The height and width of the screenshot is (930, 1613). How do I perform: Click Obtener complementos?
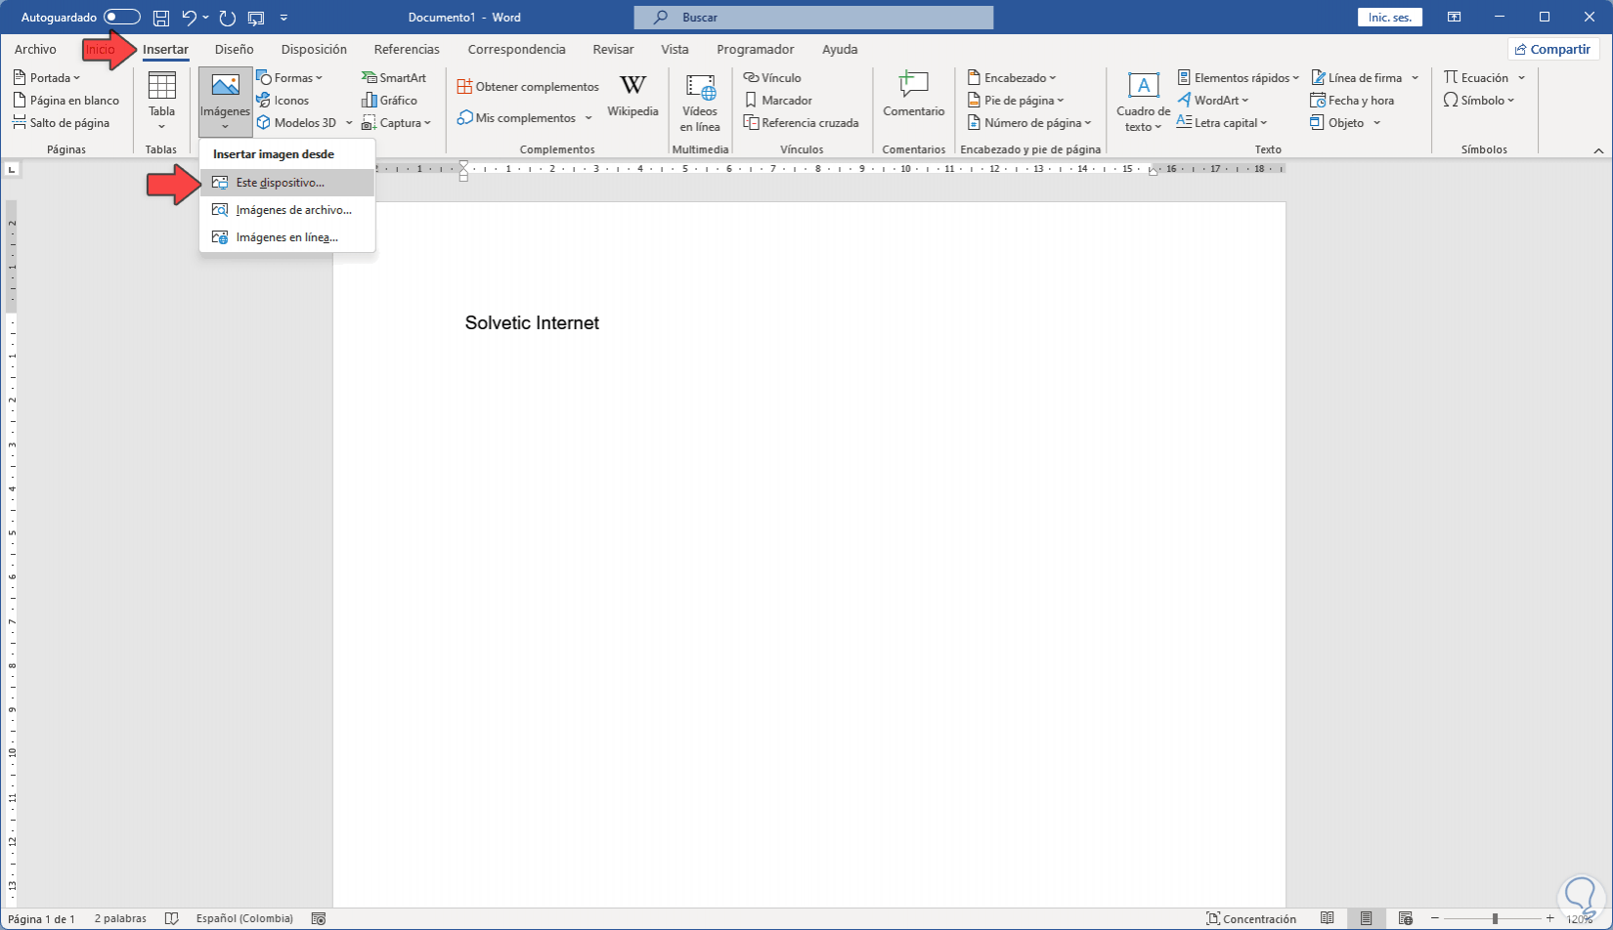tap(528, 87)
